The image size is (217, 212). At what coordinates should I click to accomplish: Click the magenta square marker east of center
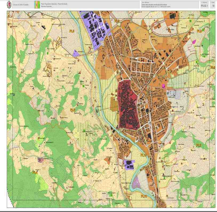coord(163,86)
